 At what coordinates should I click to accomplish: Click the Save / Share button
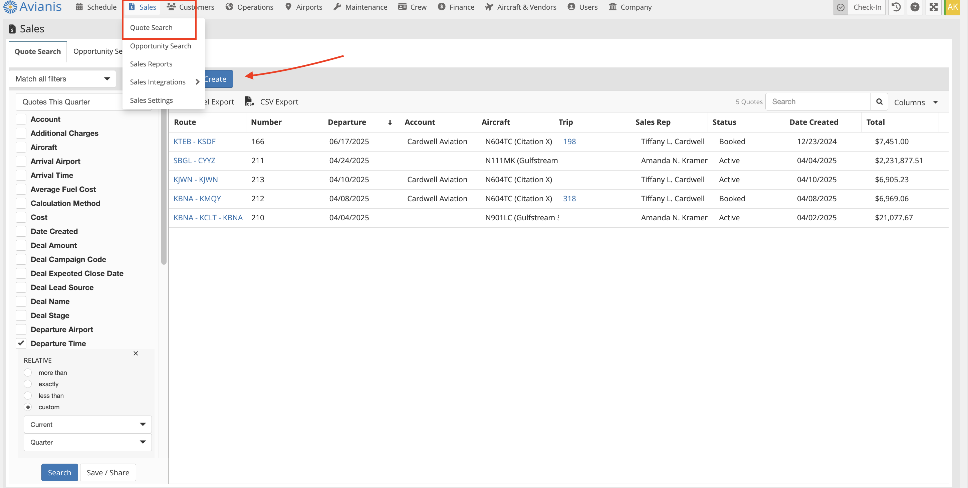(x=108, y=473)
